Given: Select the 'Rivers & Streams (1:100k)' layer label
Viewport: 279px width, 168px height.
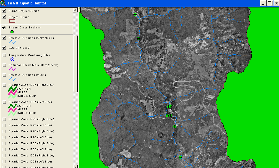Looking at the screenshot, I should pos(27,75).
